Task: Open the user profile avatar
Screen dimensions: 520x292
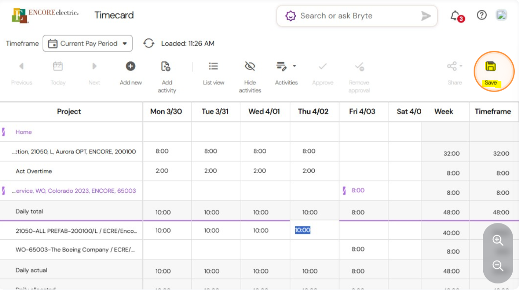Action: point(501,15)
